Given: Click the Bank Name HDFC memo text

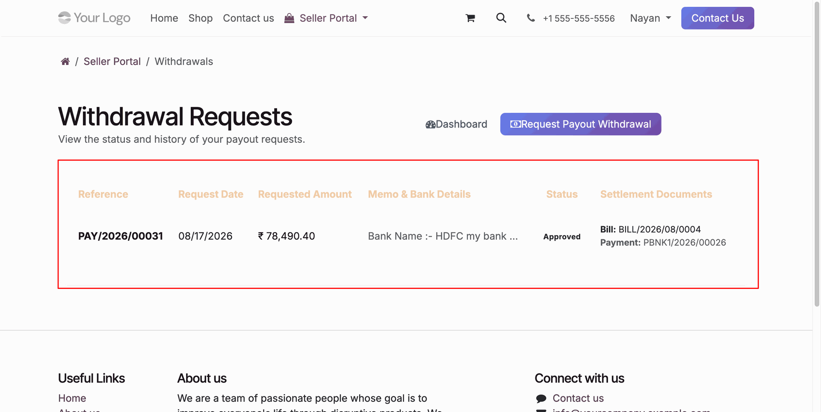Looking at the screenshot, I should (x=443, y=236).
